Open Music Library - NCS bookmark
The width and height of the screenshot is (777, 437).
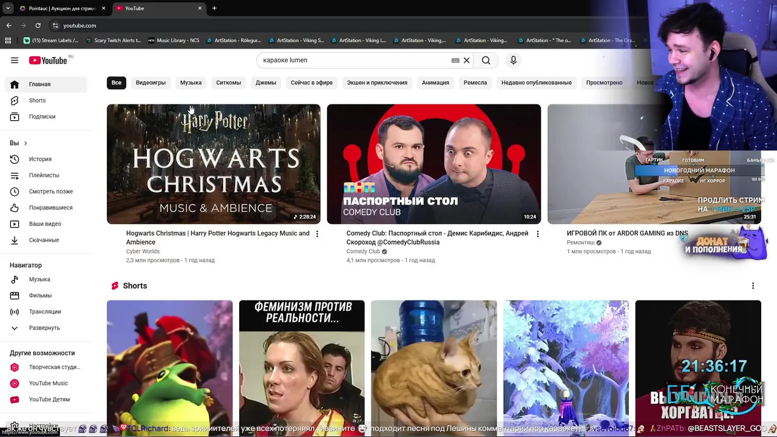[x=173, y=41]
